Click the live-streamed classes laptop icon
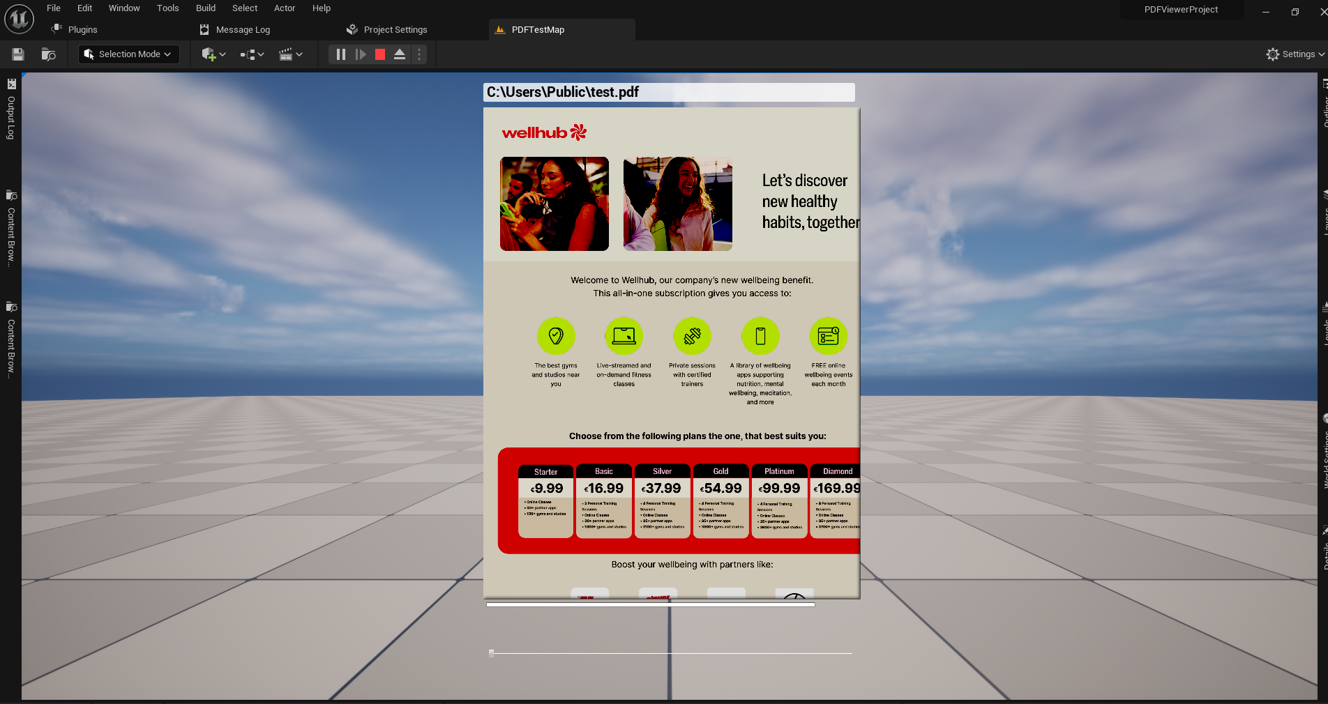 (624, 336)
